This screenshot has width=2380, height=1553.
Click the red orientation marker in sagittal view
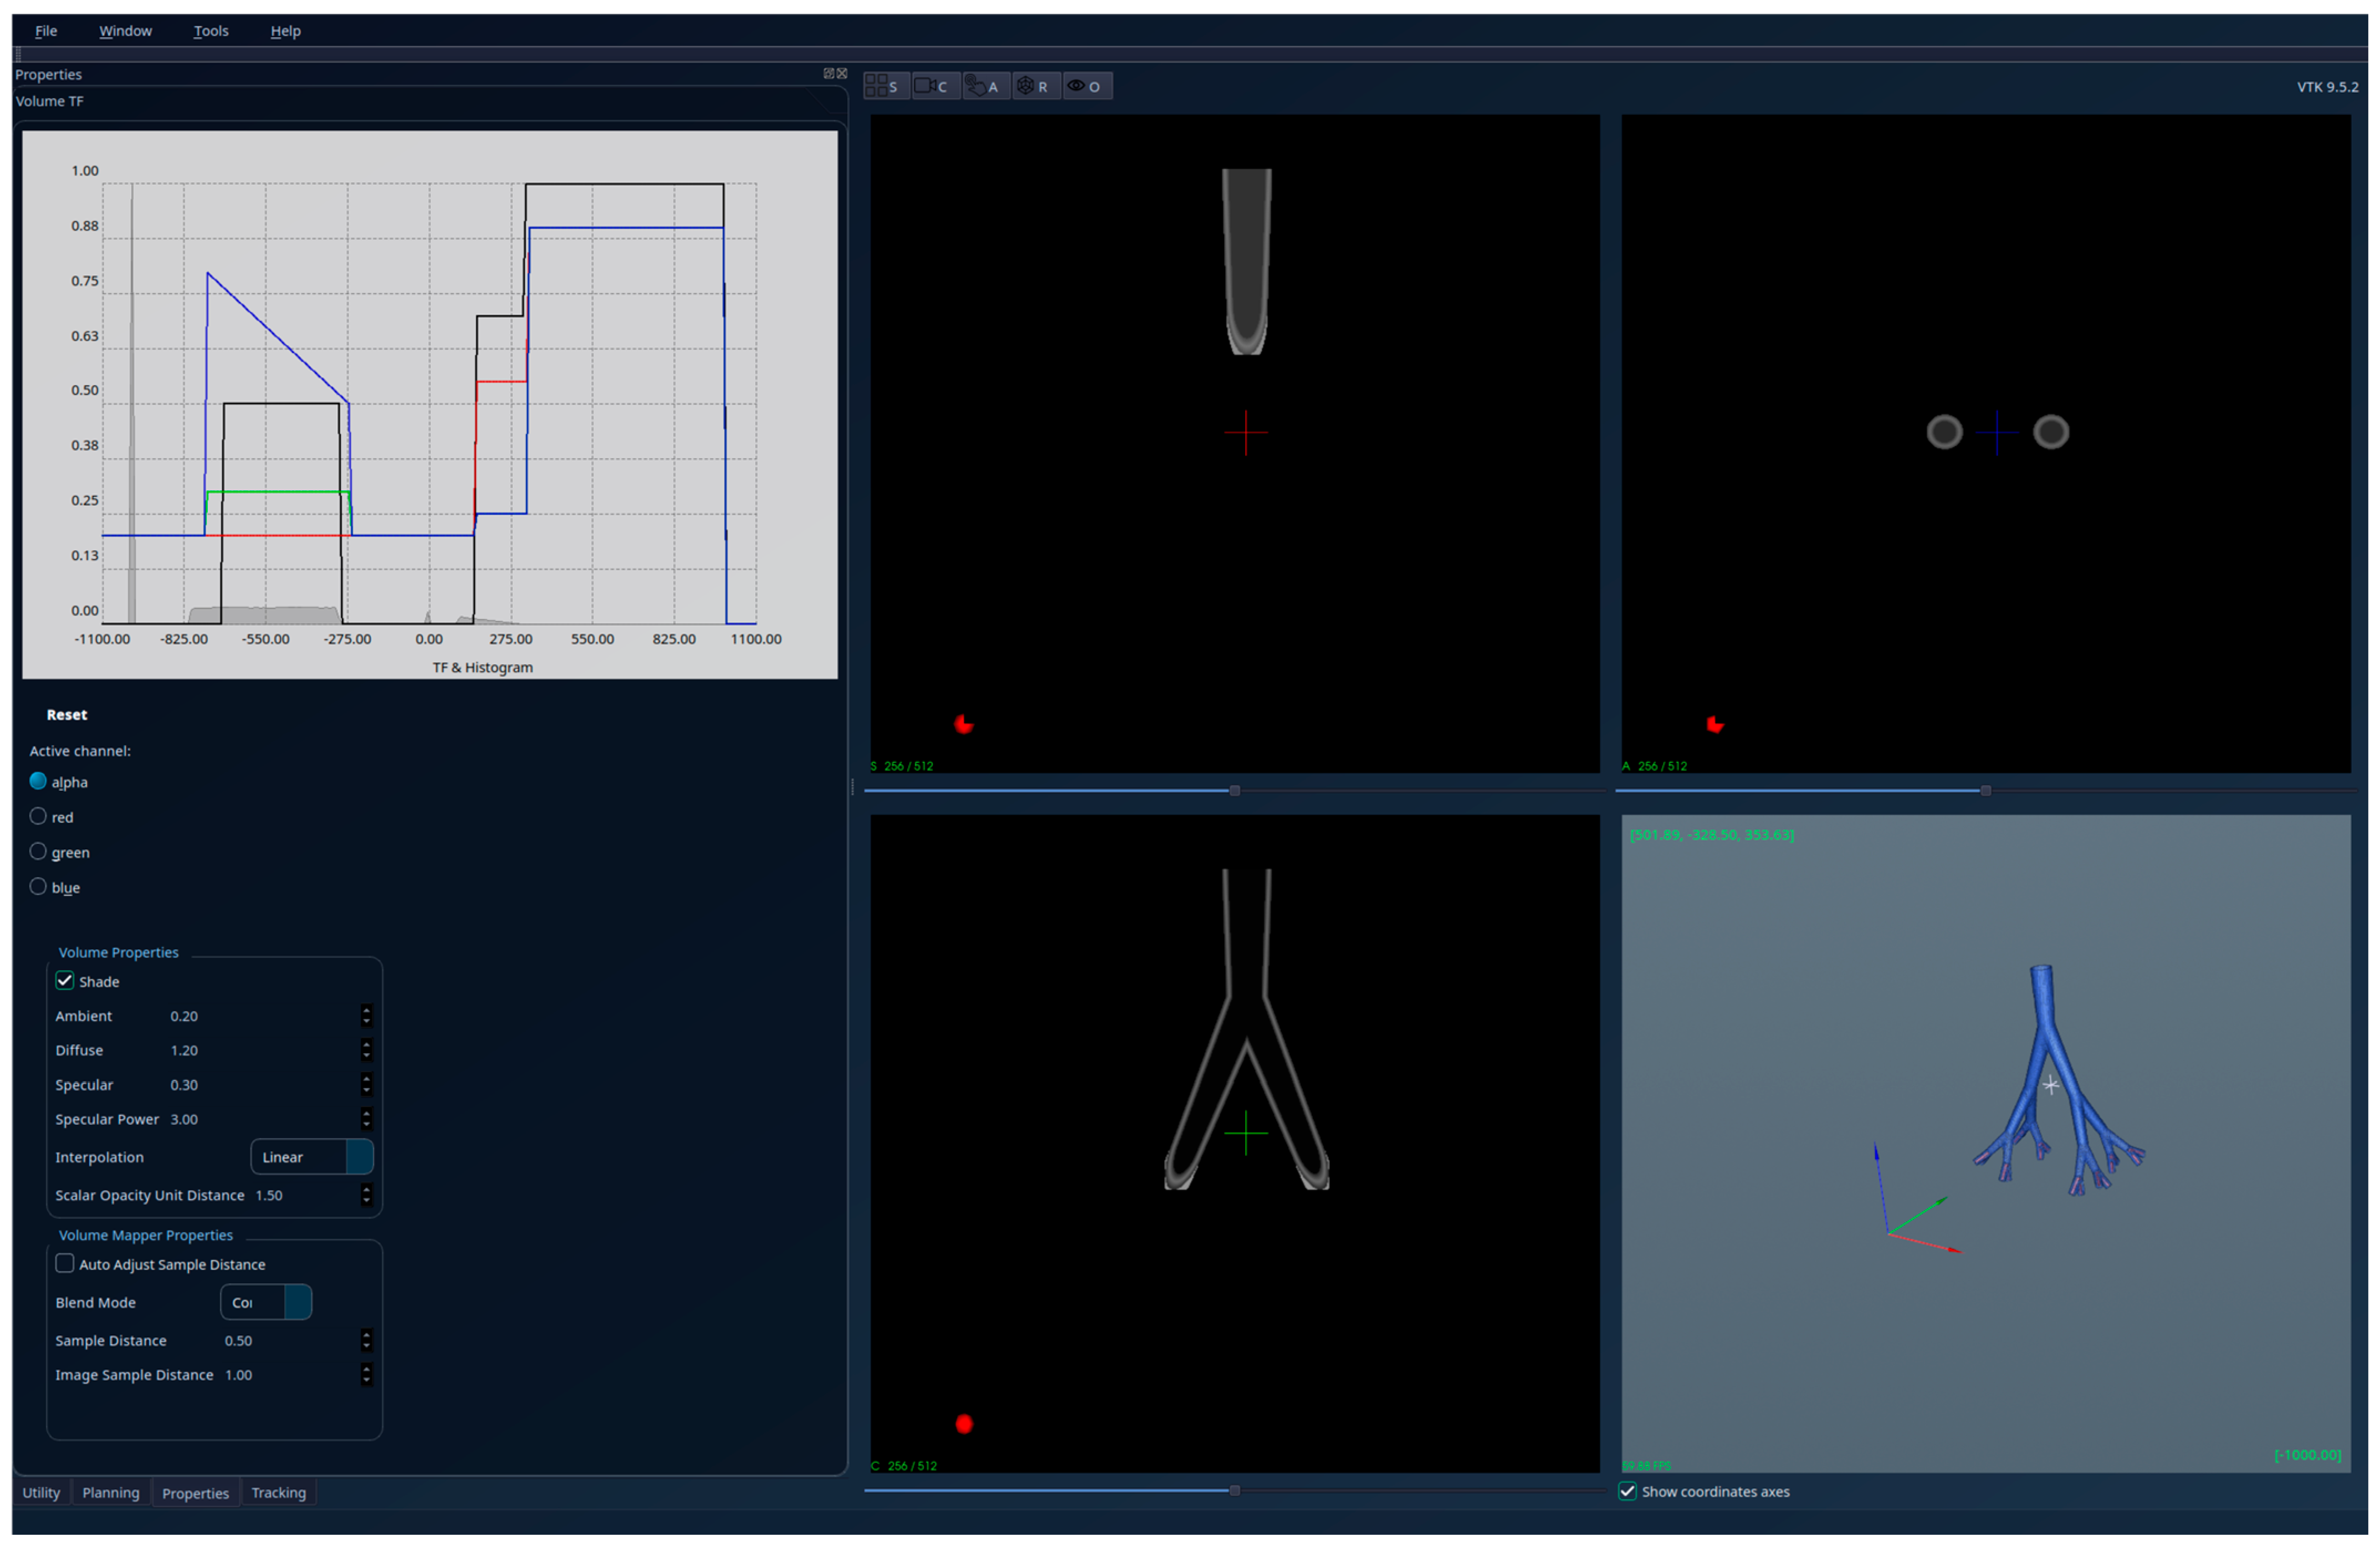(x=964, y=724)
